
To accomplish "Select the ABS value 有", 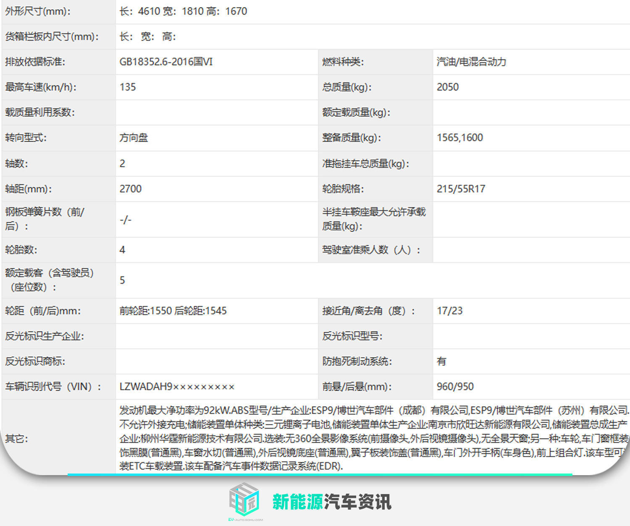I will [441, 361].
